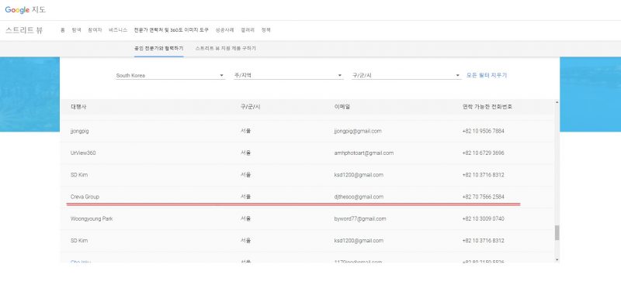This screenshot has height=285, width=621.
Task: Click the table scrollbar up arrow
Action: [557, 102]
